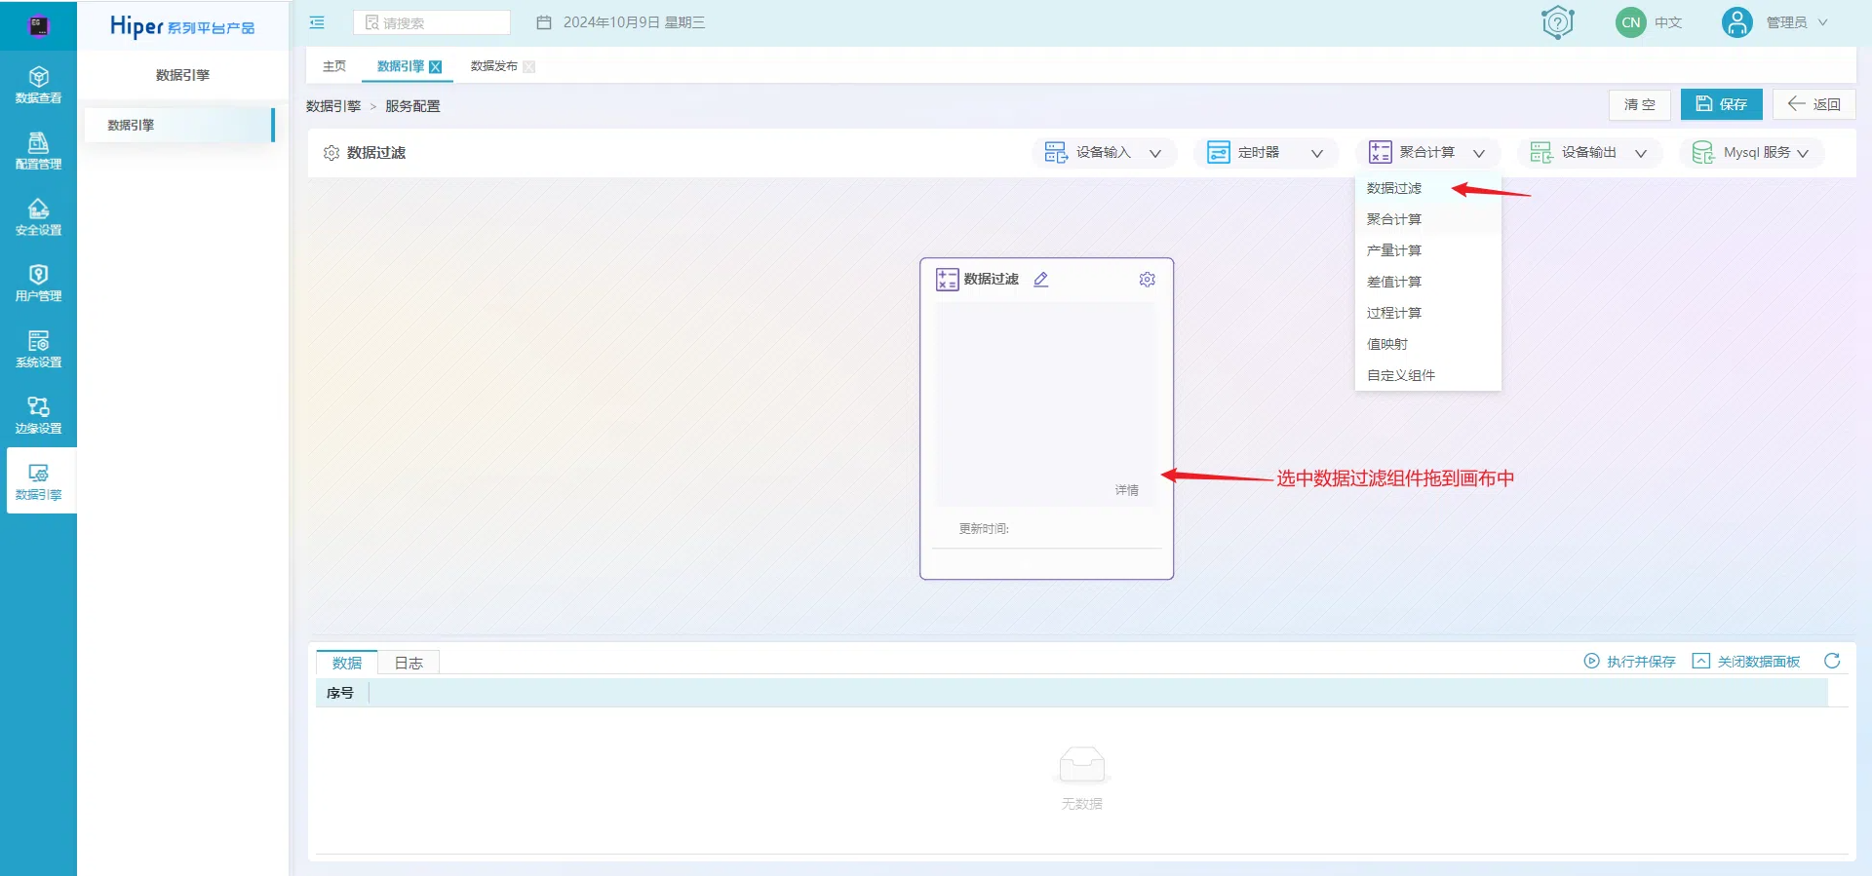This screenshot has width=1872, height=876.
Task: Click the gear icon beside 数据过滤 title
Action: point(331,153)
